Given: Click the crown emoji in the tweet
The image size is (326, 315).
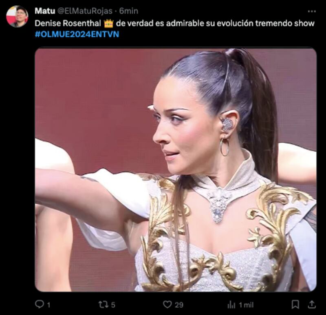Looking at the screenshot, I should coord(108,23).
